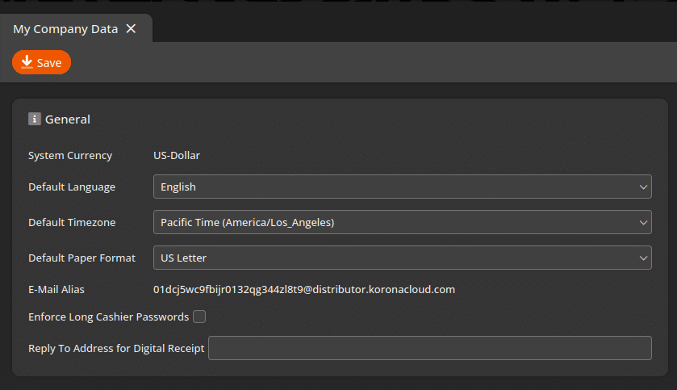Close the My Company Data tab
Image resolution: width=677 pixels, height=390 pixels.
131,29
